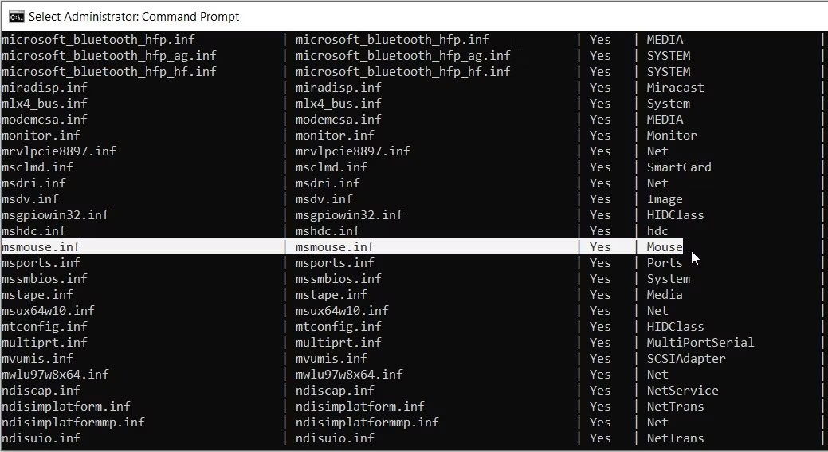This screenshot has height=452, width=828.
Task: Click msmouse.inf in the leftmost column
Action: (41, 247)
